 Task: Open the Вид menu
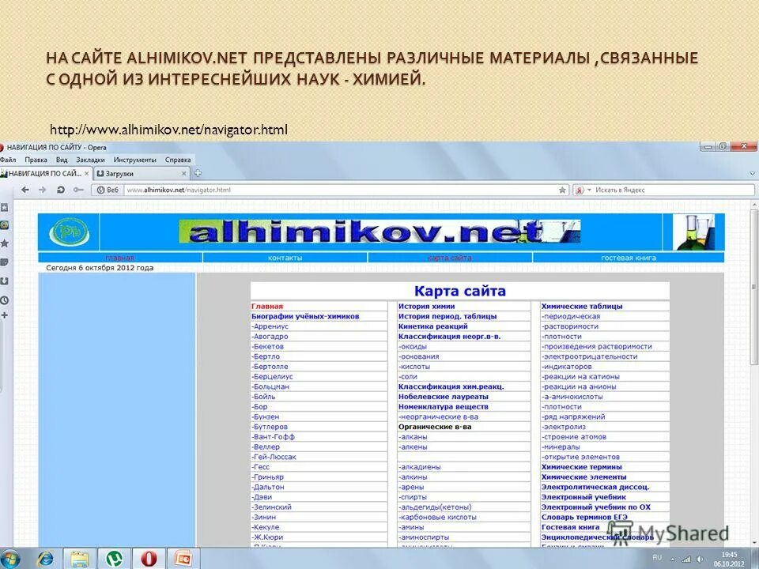(x=62, y=160)
